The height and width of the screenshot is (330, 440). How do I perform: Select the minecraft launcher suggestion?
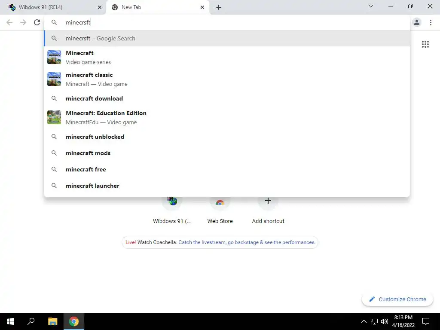coord(227,186)
